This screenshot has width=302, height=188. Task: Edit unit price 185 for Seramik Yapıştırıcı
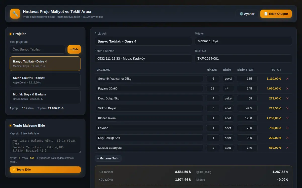247,79
